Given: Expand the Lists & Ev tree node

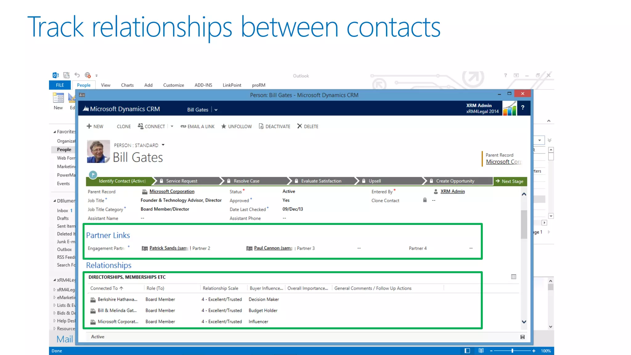Looking at the screenshot, I should 55,305.
